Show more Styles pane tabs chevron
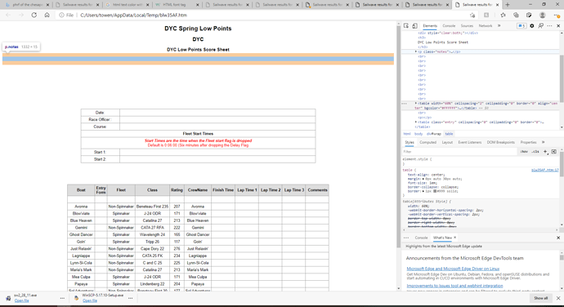 click(x=543, y=142)
